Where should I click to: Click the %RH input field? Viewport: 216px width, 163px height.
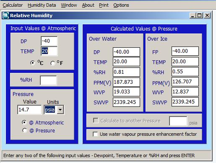click(48, 80)
